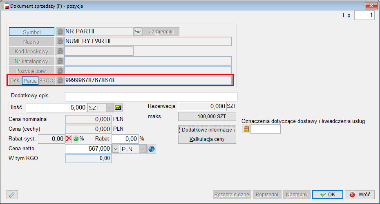Image resolution: width=380 pixels, height=204 pixels.
Task: Click the red X icon beside Rabat syst.
Action: 69,139
